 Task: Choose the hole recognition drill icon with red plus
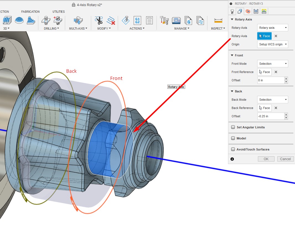click(x=58, y=20)
